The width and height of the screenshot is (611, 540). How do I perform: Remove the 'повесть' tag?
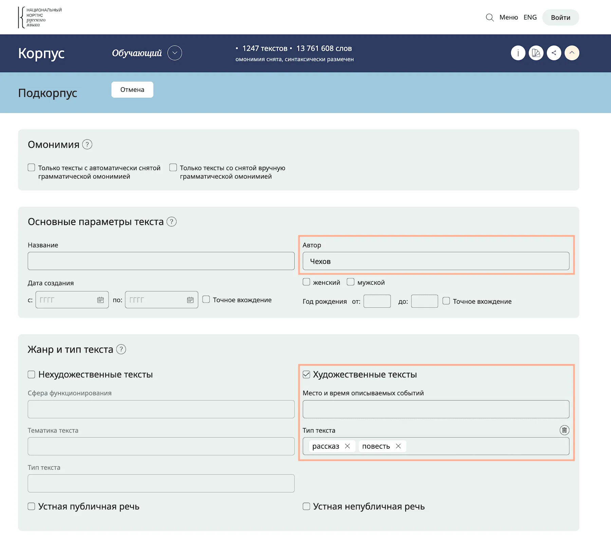[x=398, y=446]
